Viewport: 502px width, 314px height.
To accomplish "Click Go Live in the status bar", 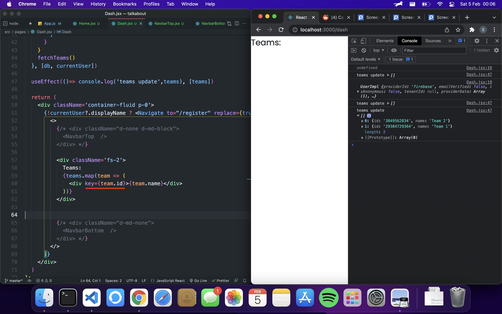I will point(198,280).
